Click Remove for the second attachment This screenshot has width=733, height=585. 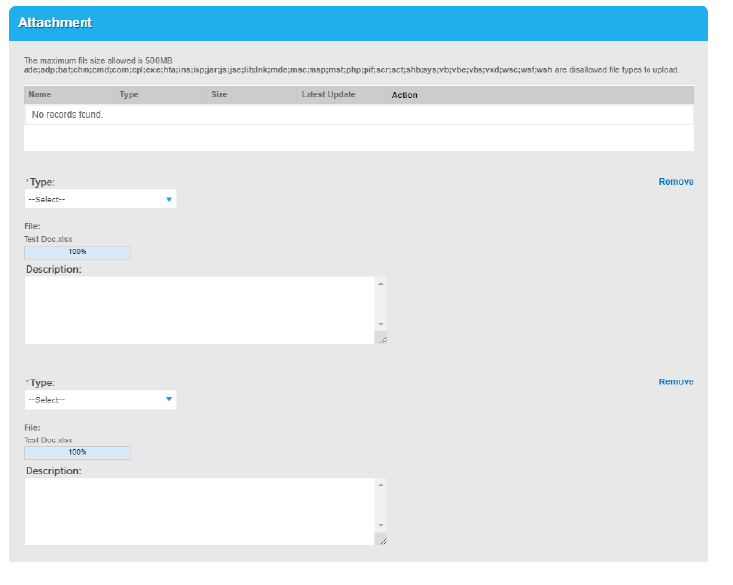click(x=675, y=382)
